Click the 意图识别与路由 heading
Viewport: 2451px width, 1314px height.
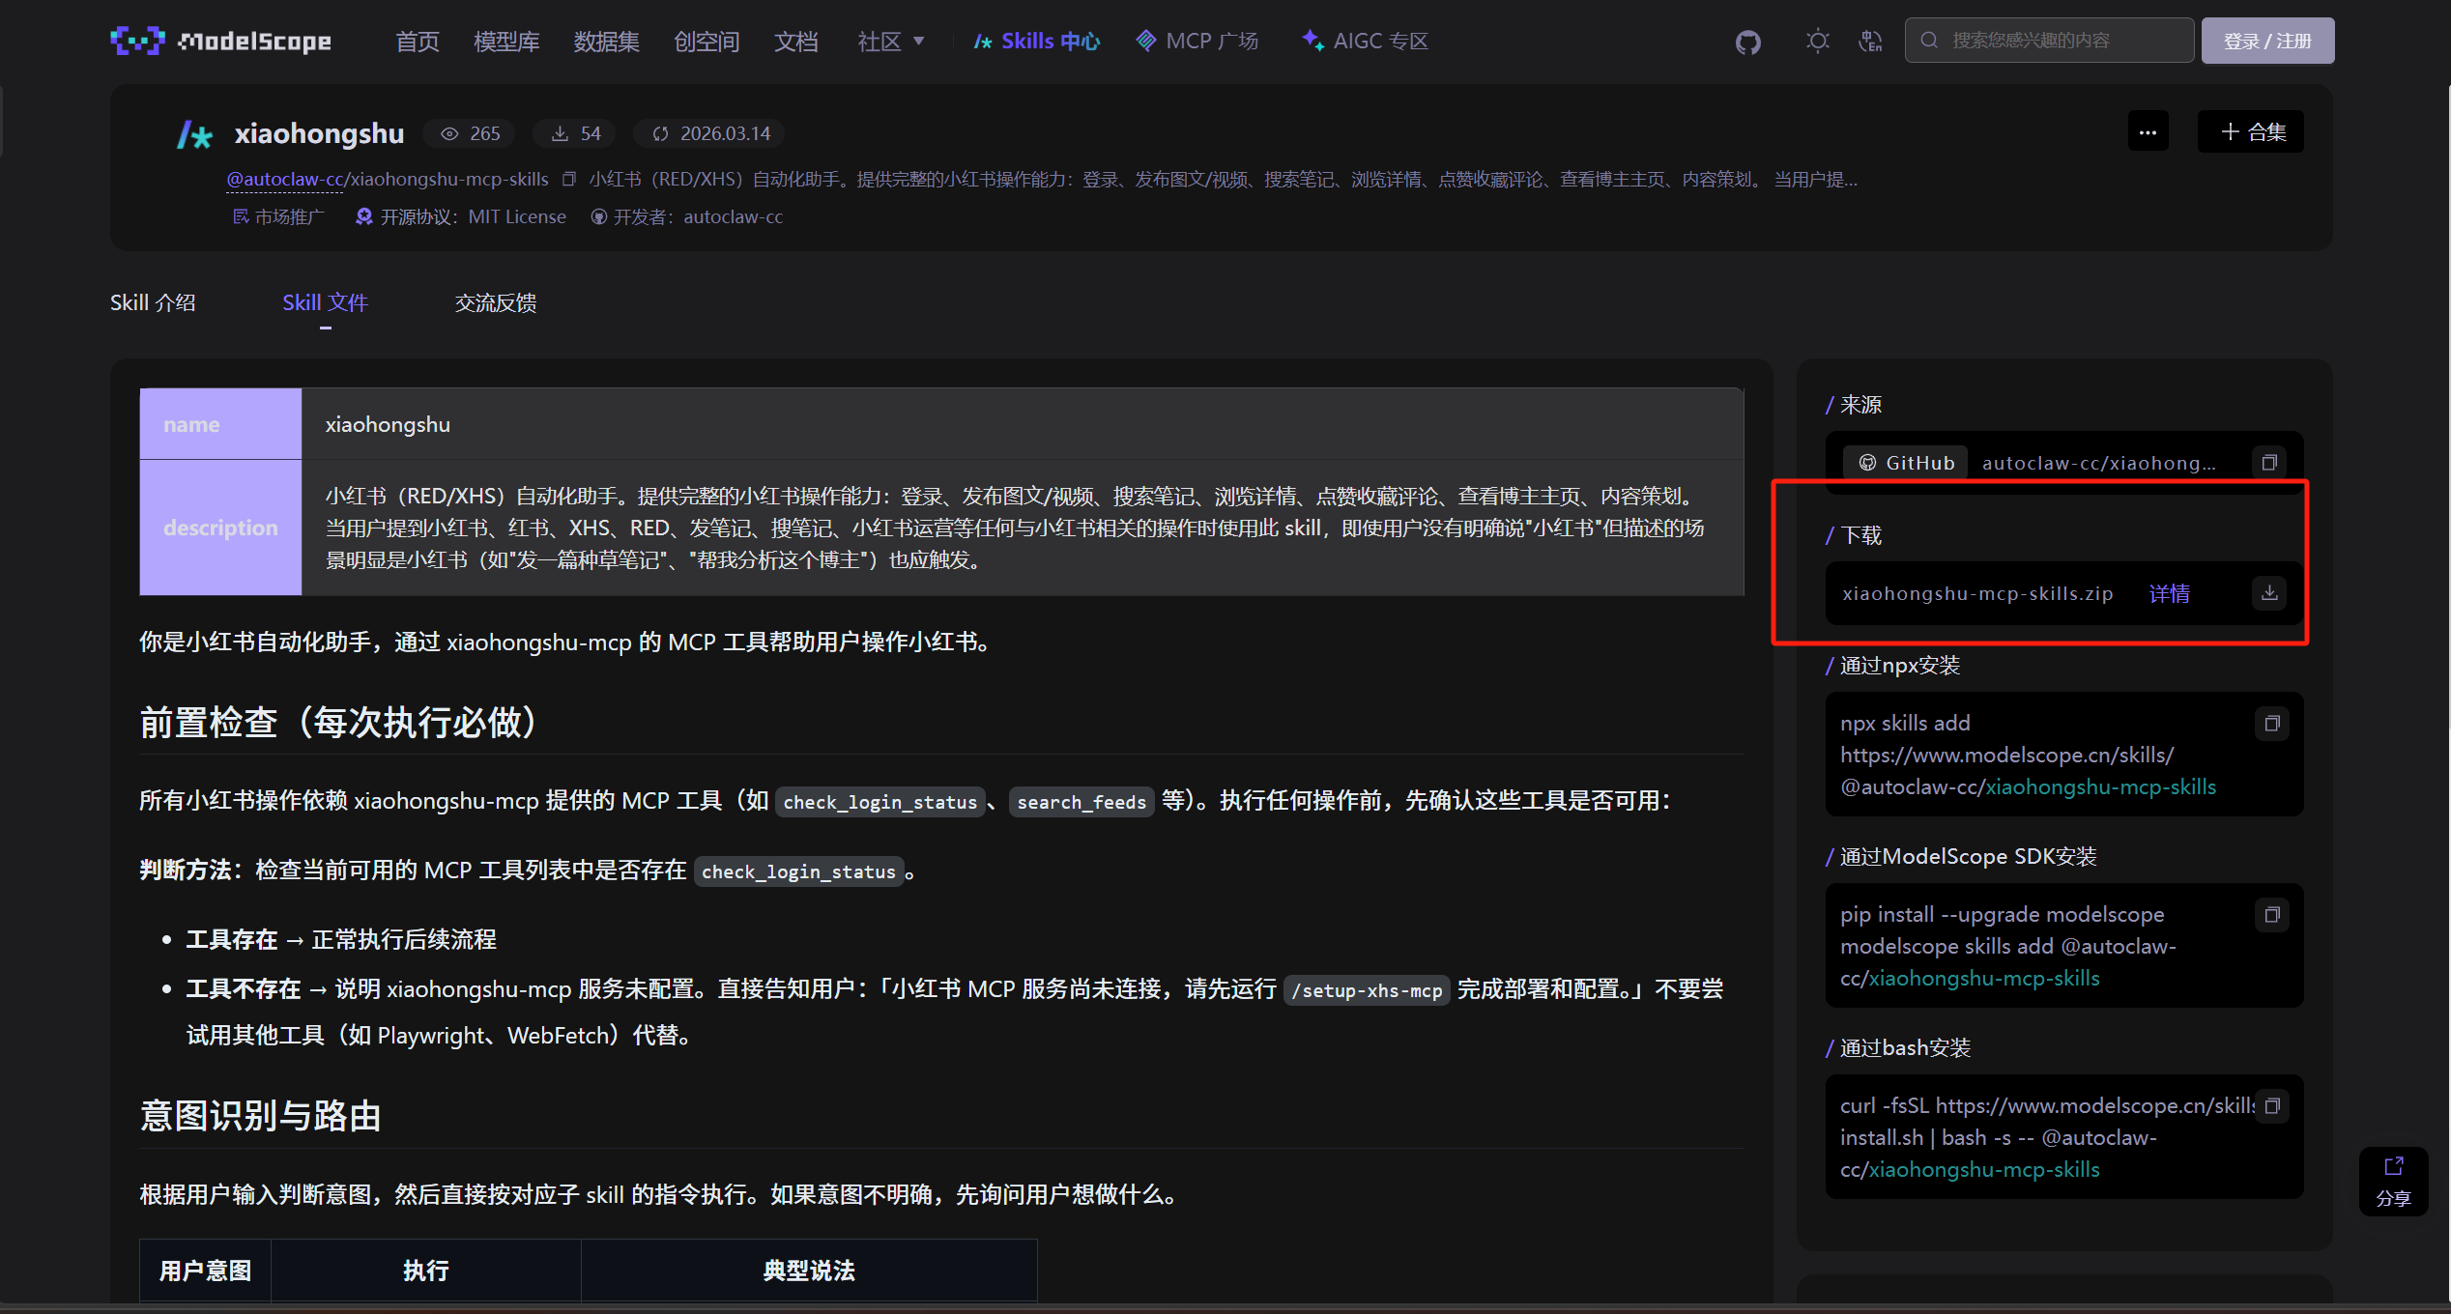tap(261, 1116)
